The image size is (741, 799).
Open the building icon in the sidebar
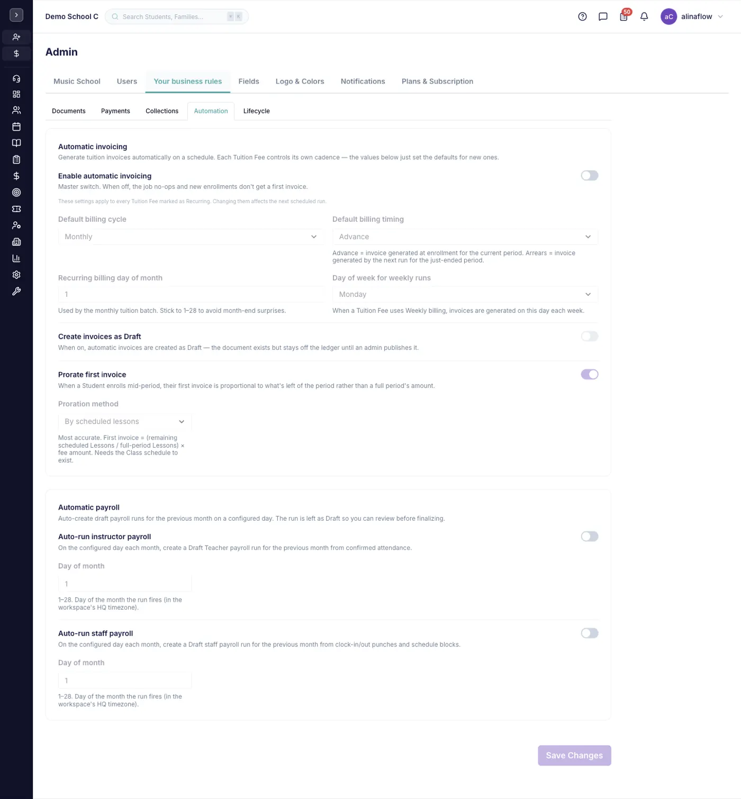click(16, 242)
